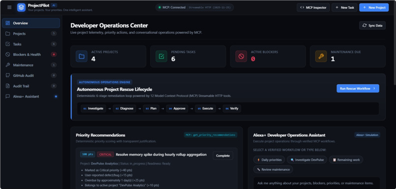The image size is (396, 189).
Task: Open Blockers & Health section
Action: 31,54
